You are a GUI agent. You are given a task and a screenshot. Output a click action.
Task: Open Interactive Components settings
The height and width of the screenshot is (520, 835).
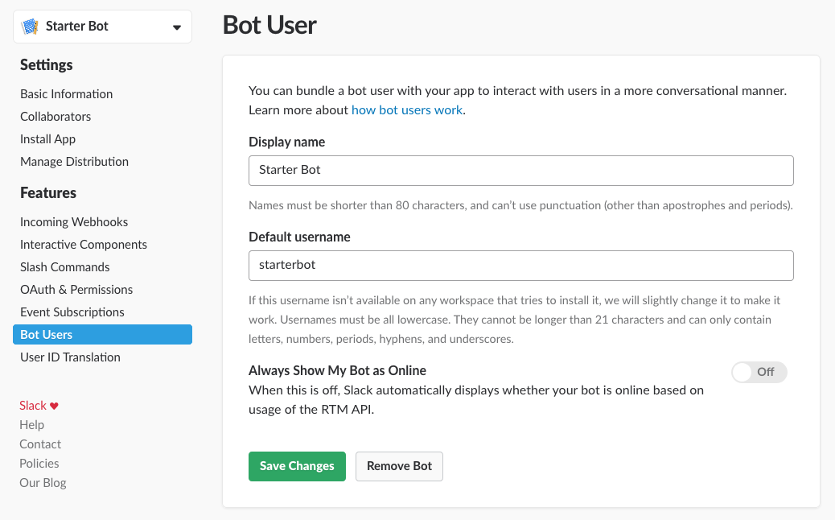(x=83, y=245)
